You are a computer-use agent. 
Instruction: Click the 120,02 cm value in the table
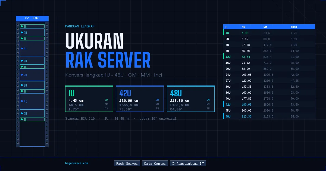(x=246, y=81)
